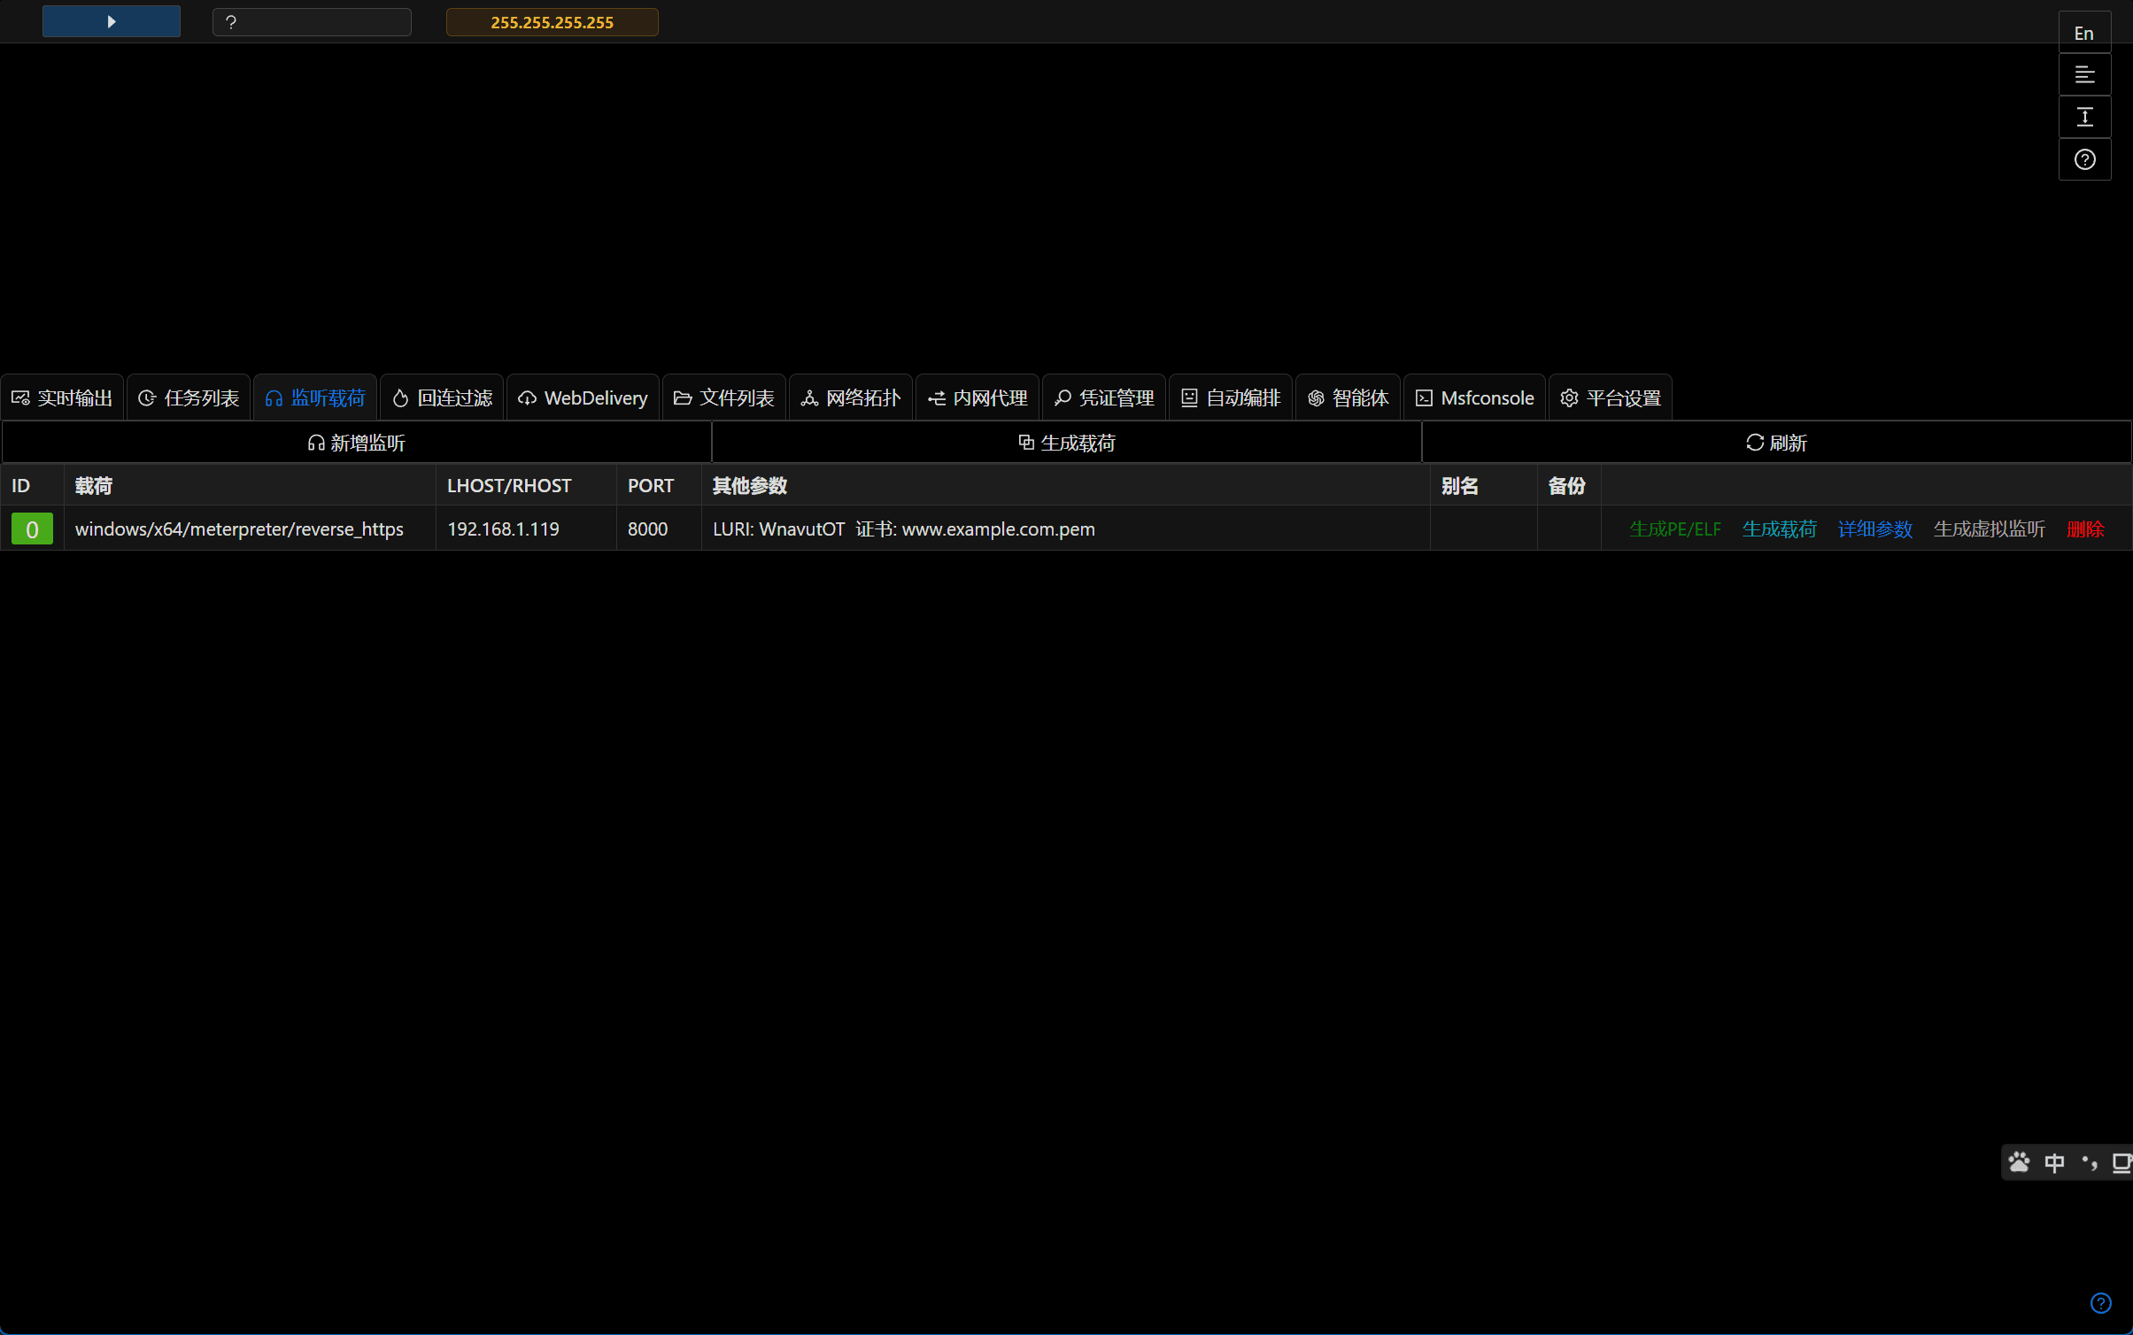
Task: Click the 新增监听 button
Action: 356,443
